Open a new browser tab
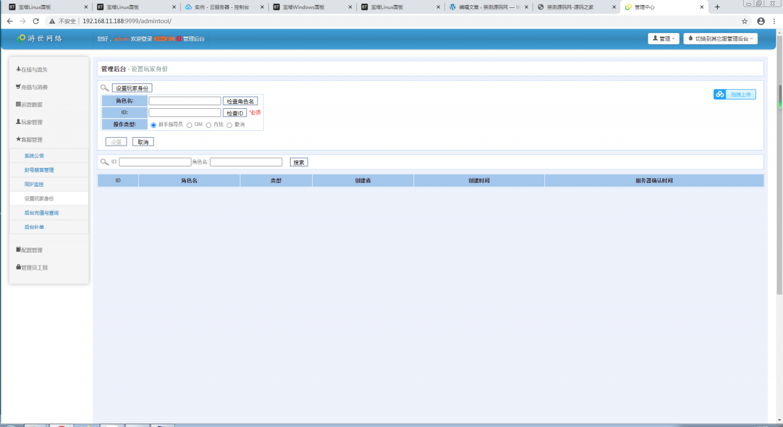783x427 pixels. [717, 7]
